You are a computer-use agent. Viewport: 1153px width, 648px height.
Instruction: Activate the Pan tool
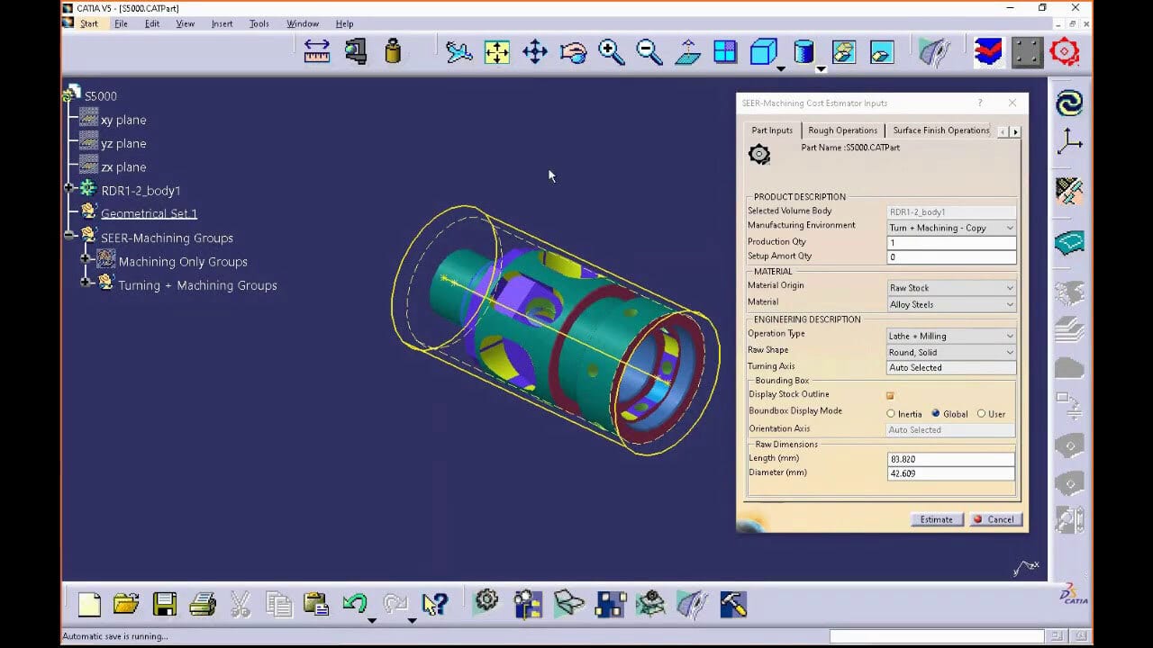pyautogui.click(x=534, y=51)
